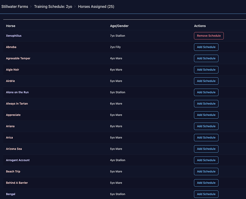
Task: Click Add Schedule in Always In Tartan row
Action: [206, 103]
